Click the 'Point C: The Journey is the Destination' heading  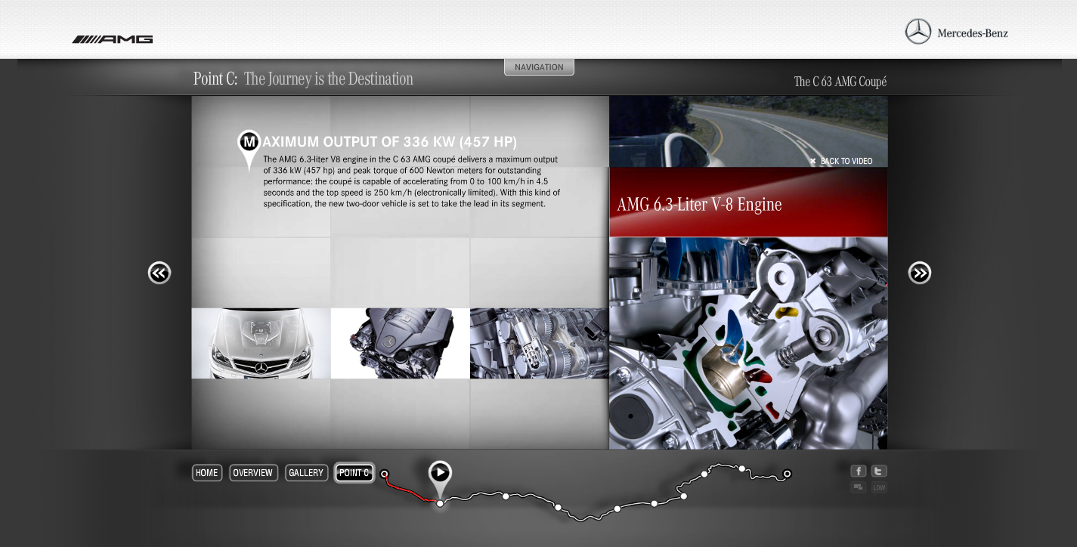pos(303,79)
